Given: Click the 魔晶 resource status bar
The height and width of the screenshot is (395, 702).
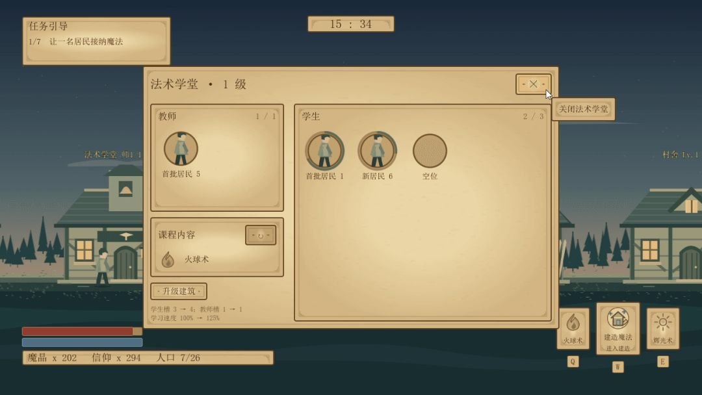Looking at the screenshot, I should pos(148,358).
